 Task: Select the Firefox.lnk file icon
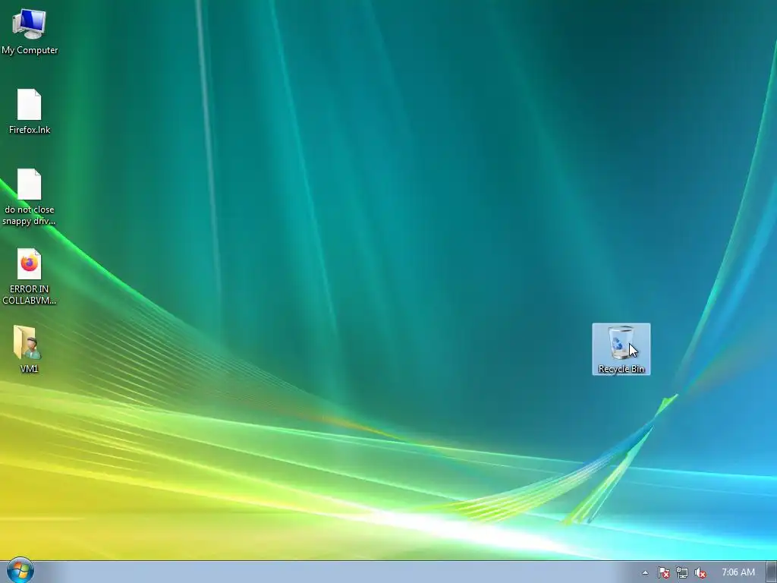(x=30, y=111)
